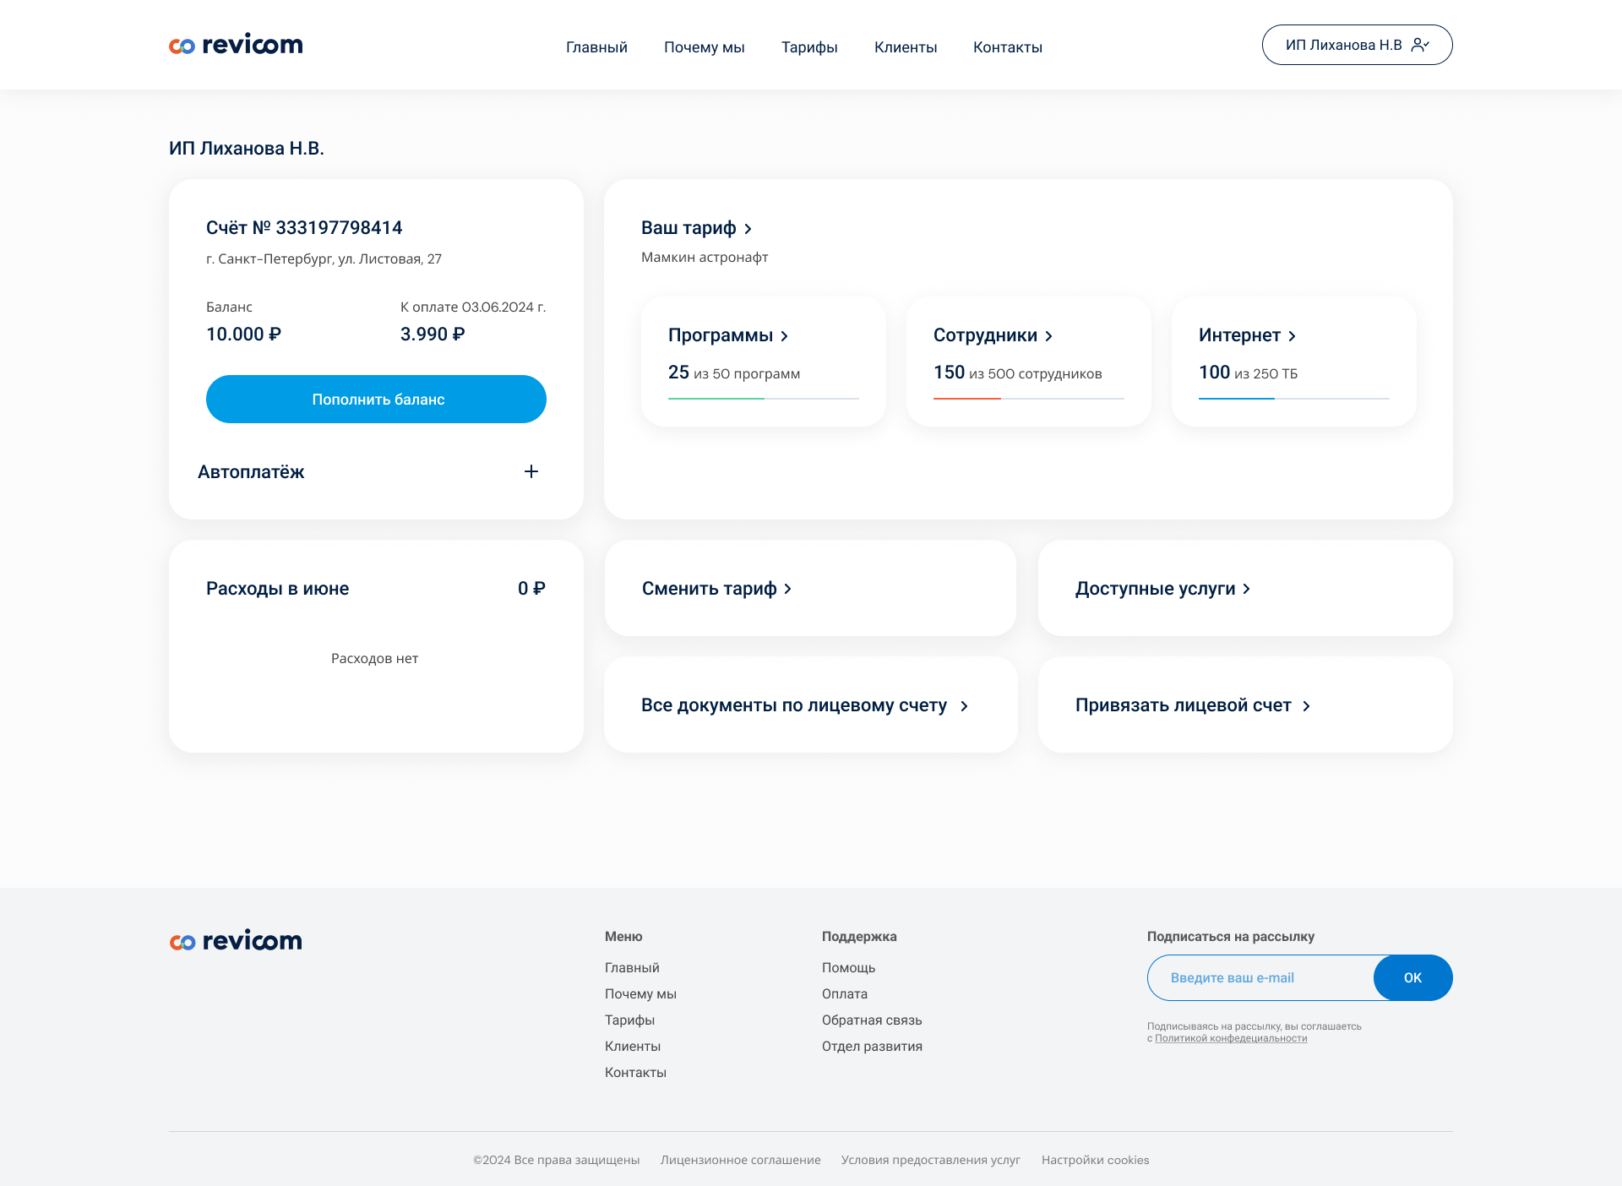Click the revicom logo in the header

[236, 45]
